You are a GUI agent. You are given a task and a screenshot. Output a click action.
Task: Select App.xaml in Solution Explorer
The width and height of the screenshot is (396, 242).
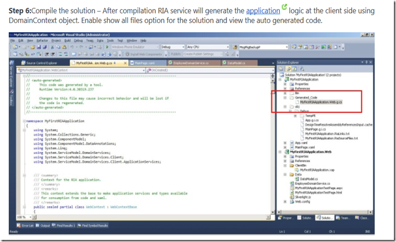pyautogui.click(x=301, y=143)
